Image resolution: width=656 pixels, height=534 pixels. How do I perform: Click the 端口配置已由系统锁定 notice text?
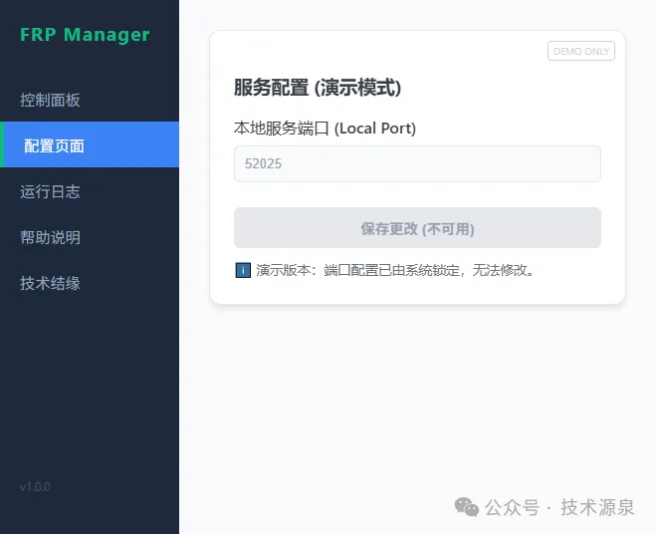(395, 270)
